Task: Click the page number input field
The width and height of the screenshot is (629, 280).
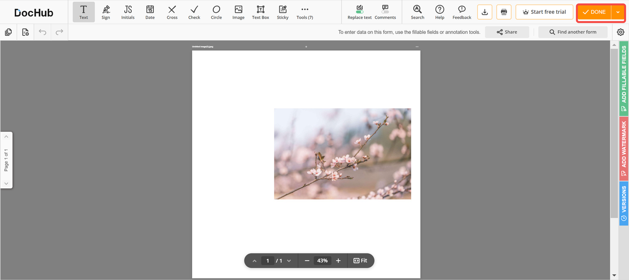Action: pyautogui.click(x=268, y=261)
